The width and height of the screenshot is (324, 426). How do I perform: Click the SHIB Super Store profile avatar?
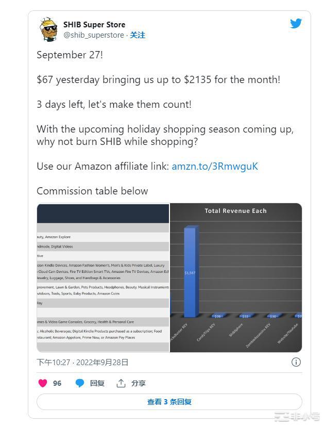pos(48,29)
